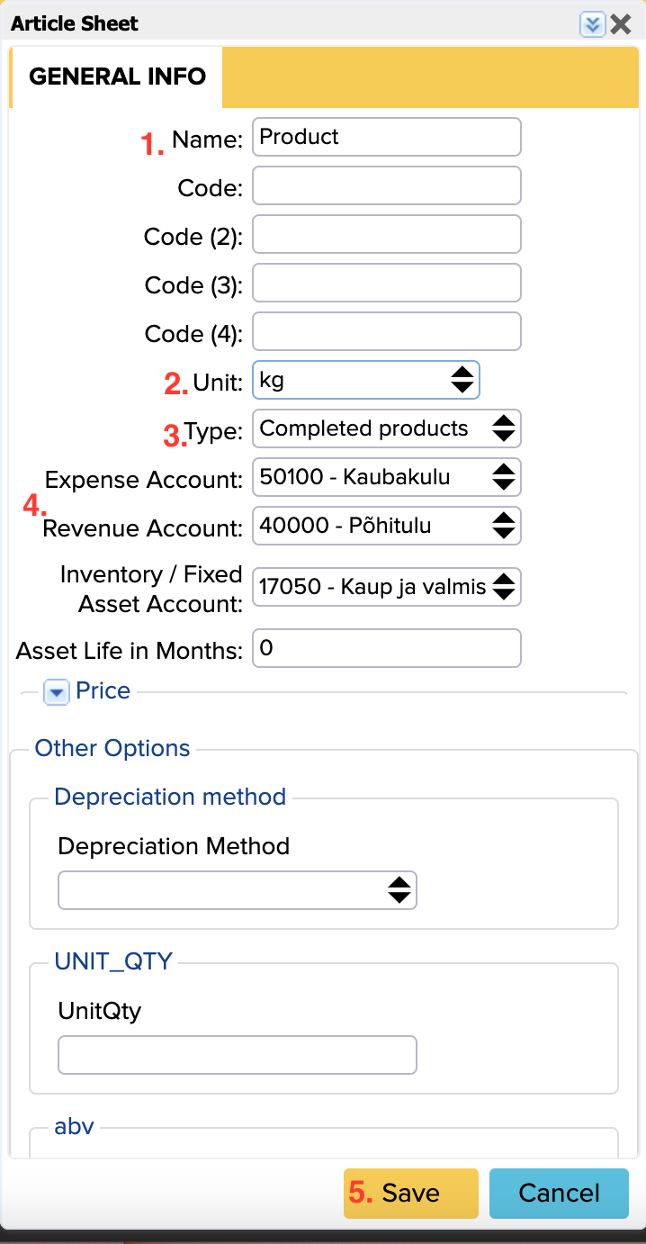Click the UnitQty input field

(237, 1055)
